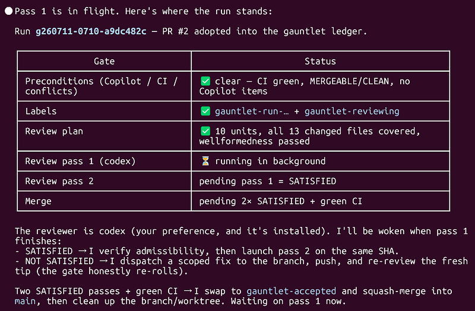This screenshot has width=475, height=311.
Task: Click the gauntlet-accepted label text
Action: tap(291, 291)
